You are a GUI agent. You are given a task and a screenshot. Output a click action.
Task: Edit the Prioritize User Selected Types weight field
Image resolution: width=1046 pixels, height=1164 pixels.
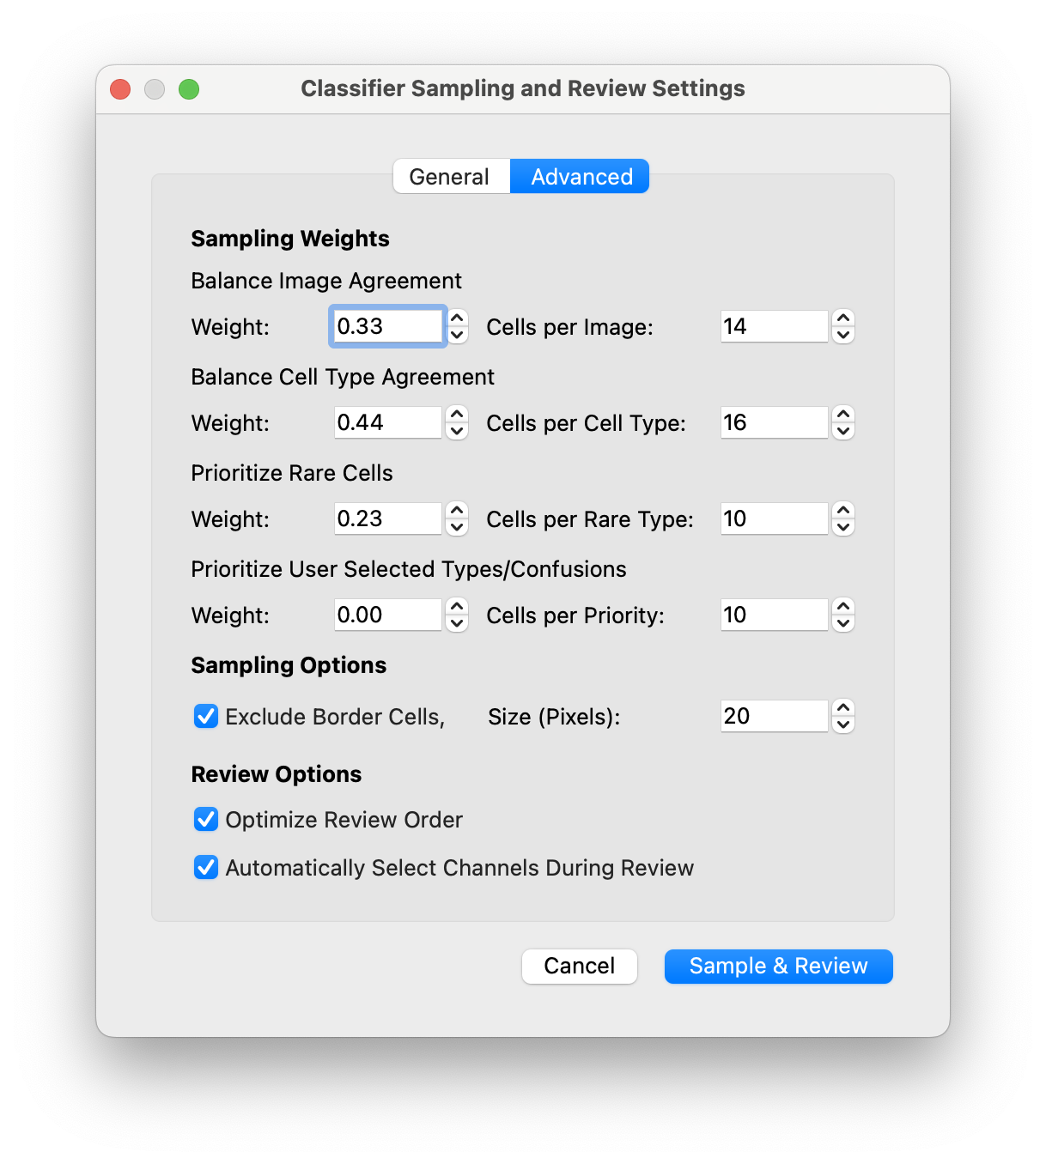click(386, 615)
